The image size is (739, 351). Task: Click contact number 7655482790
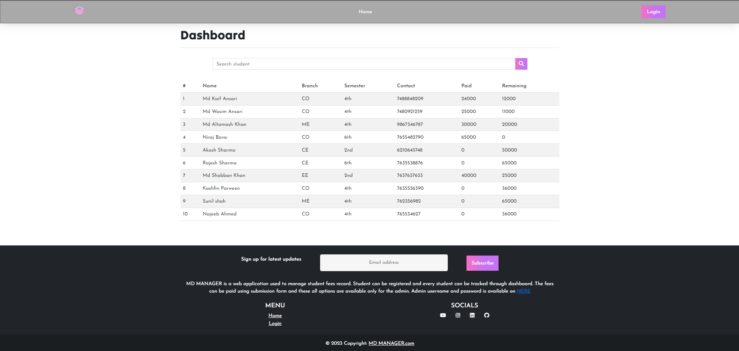[410, 137]
